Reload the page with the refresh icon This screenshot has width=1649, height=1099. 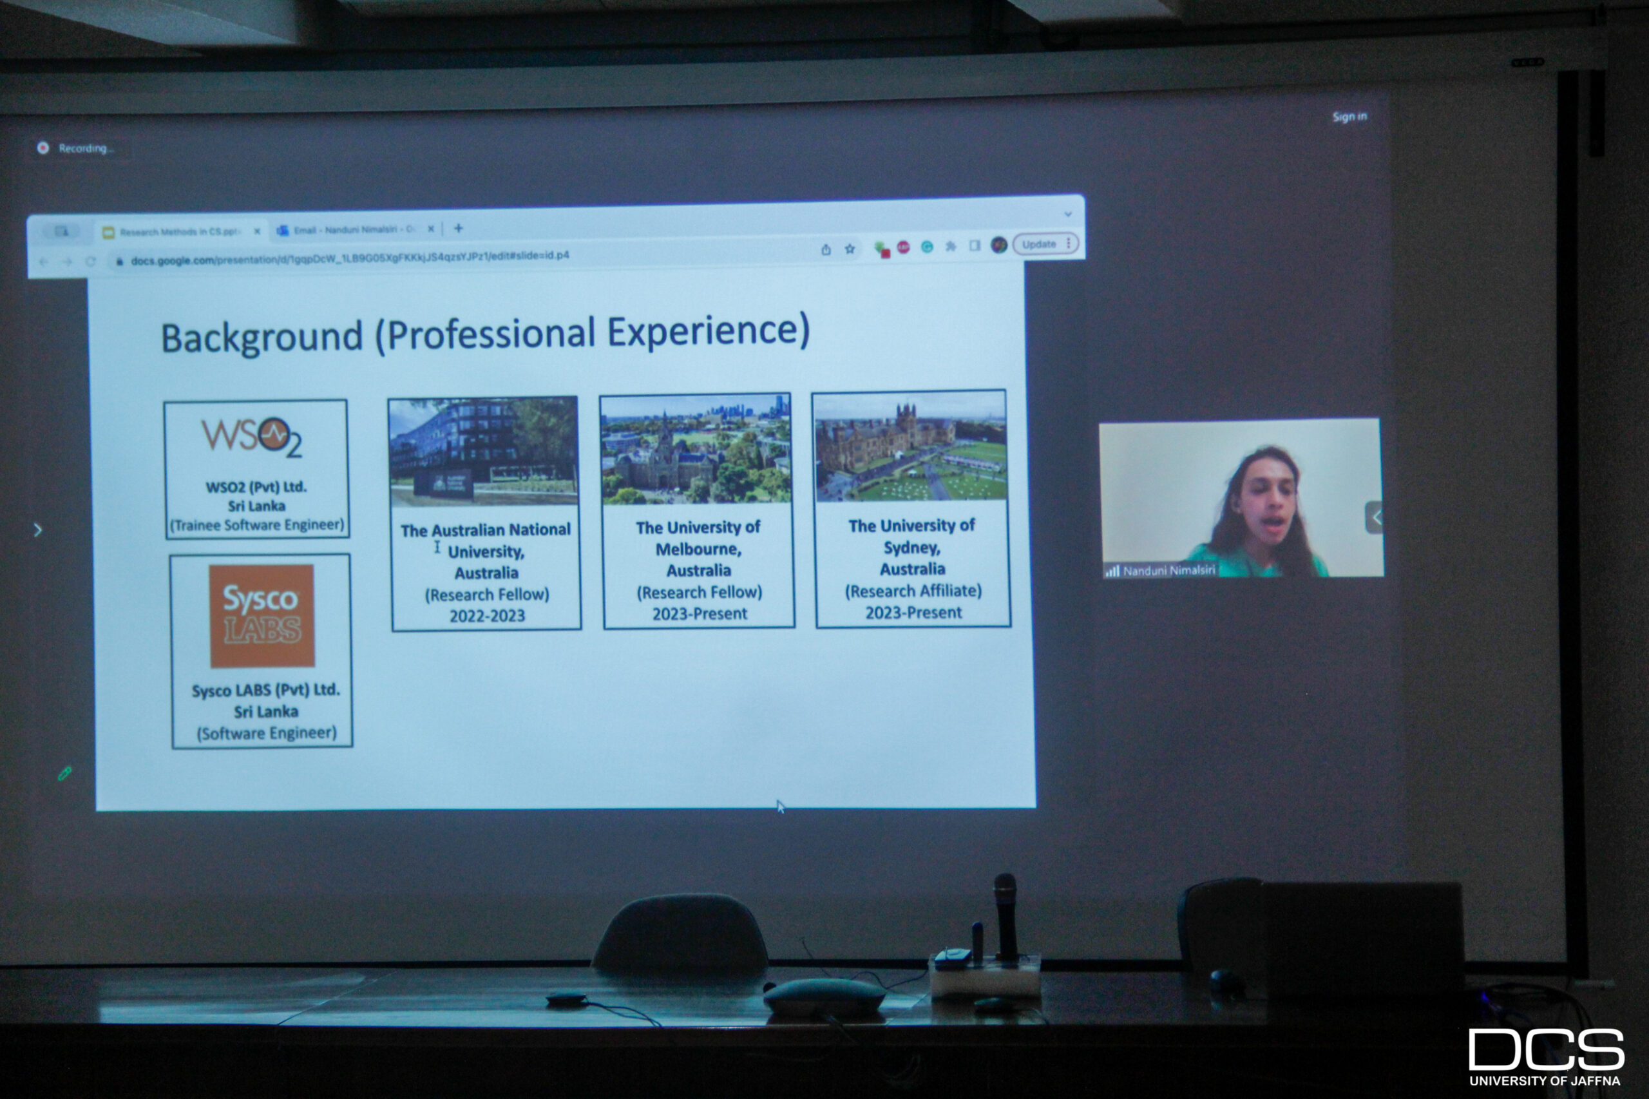(90, 262)
